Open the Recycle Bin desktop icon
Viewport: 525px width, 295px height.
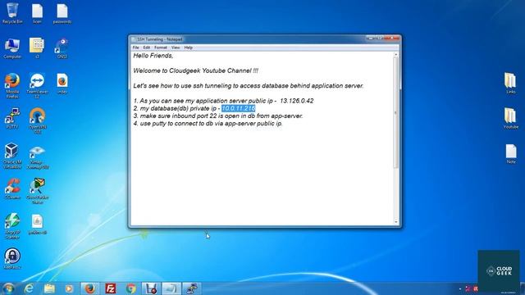coord(12,13)
